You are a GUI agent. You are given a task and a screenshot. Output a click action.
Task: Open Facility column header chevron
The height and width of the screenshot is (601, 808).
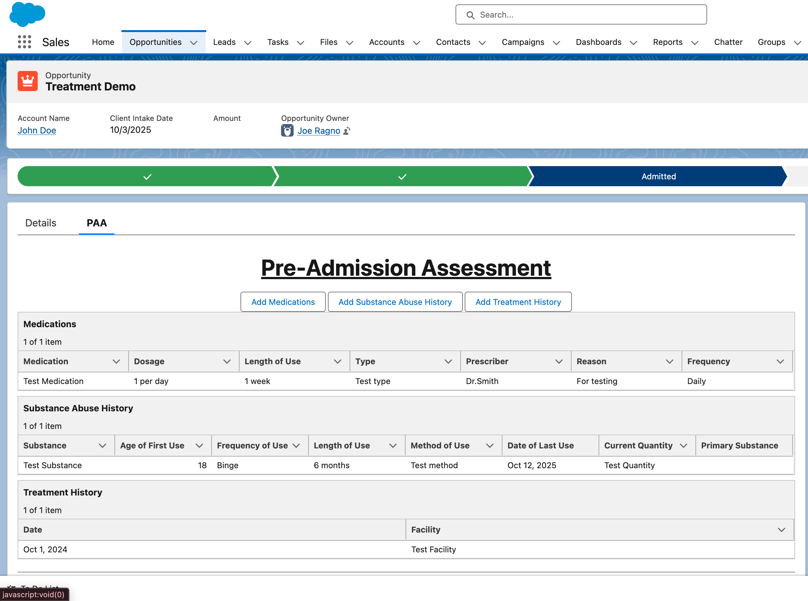[x=781, y=530]
